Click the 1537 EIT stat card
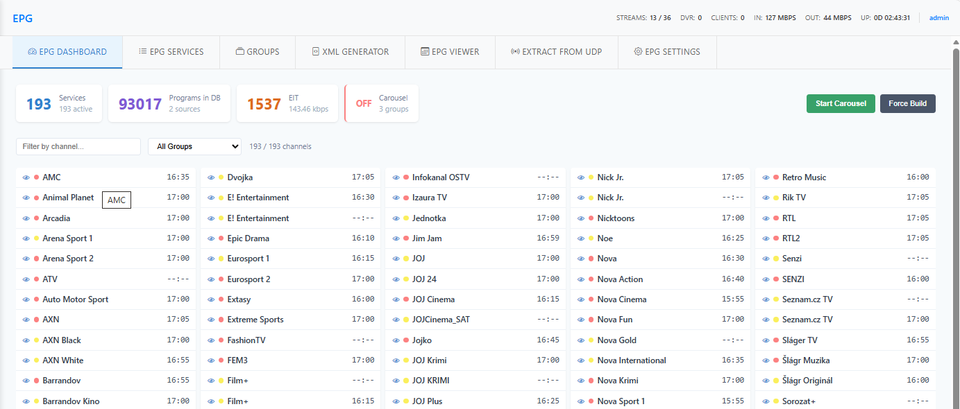Screen dimensions: 960x409 [x=287, y=103]
